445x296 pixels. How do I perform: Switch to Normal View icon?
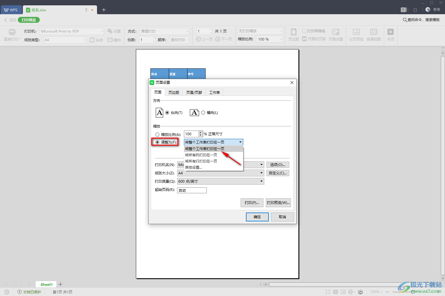374,32
